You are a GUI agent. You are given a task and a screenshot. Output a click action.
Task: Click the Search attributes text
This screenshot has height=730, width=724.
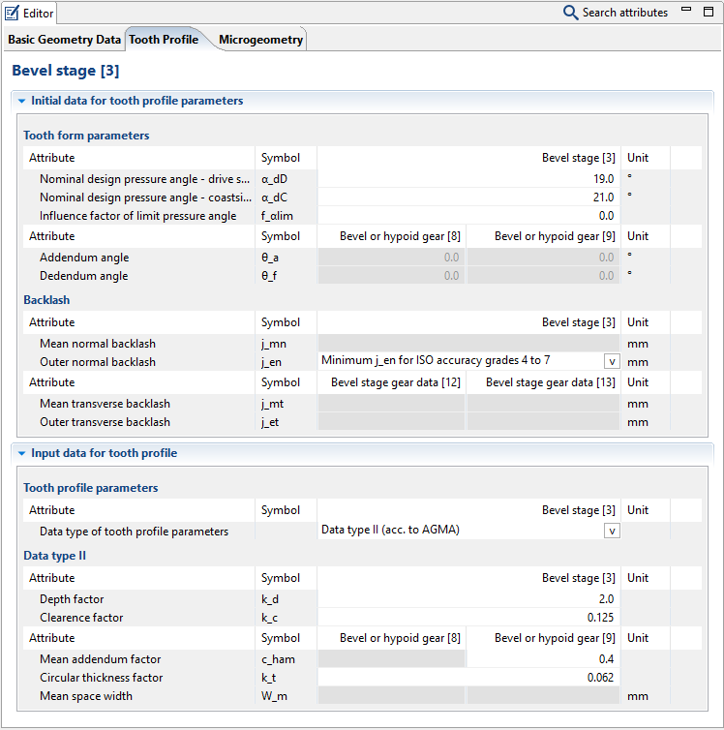coord(624,13)
